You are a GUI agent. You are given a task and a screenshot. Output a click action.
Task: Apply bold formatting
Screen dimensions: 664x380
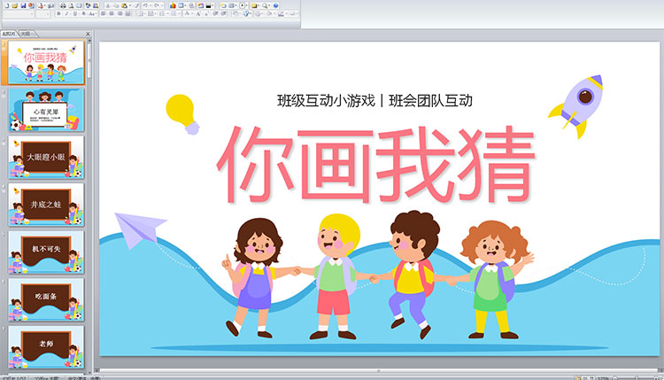tap(58, 14)
